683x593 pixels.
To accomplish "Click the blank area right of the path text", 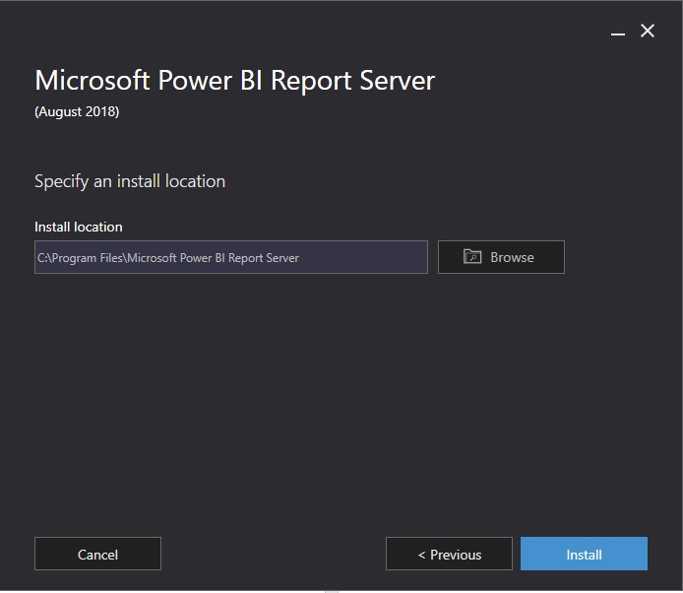I will tap(364, 258).
